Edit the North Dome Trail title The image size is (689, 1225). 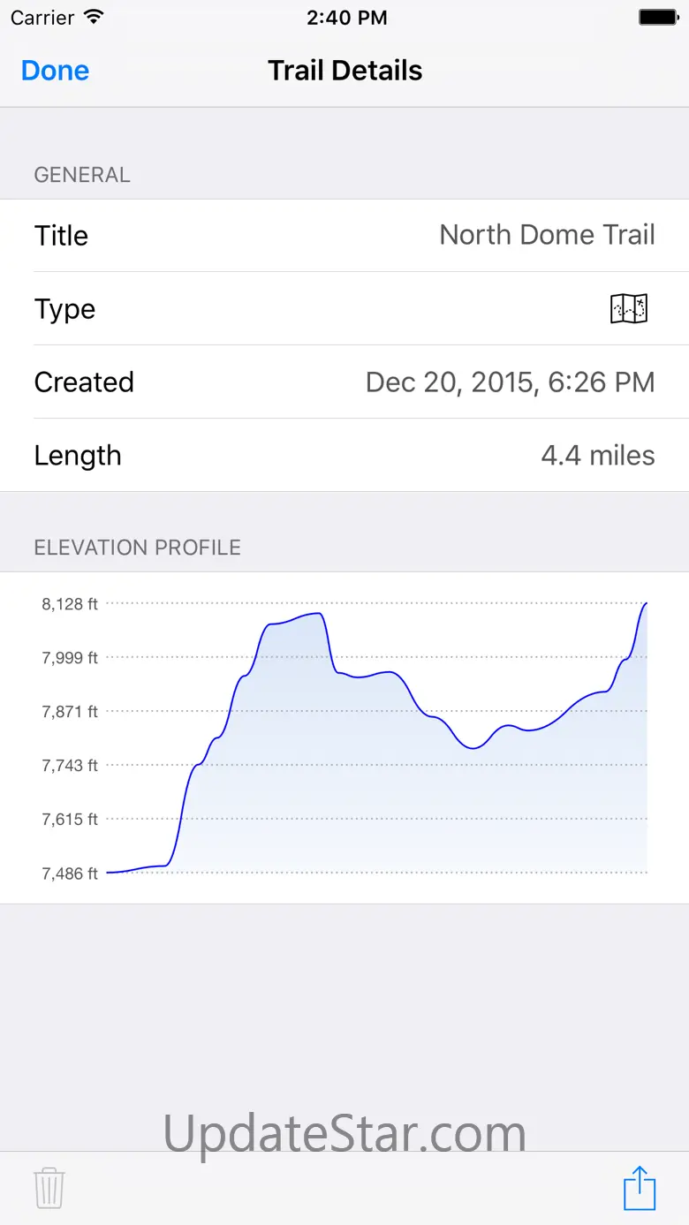(547, 235)
